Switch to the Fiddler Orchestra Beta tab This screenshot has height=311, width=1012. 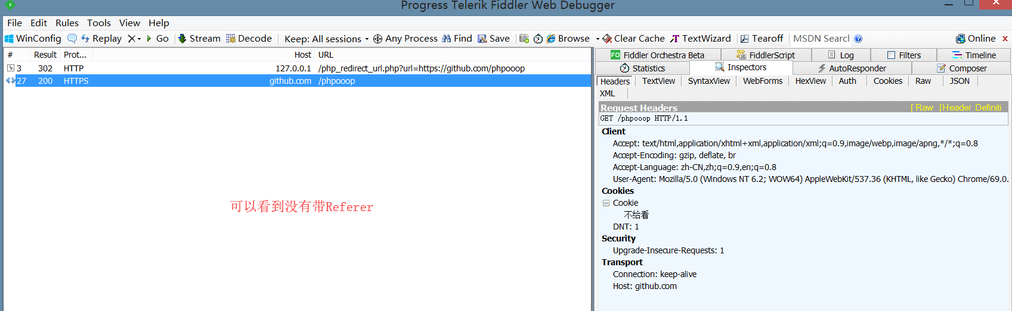click(658, 55)
